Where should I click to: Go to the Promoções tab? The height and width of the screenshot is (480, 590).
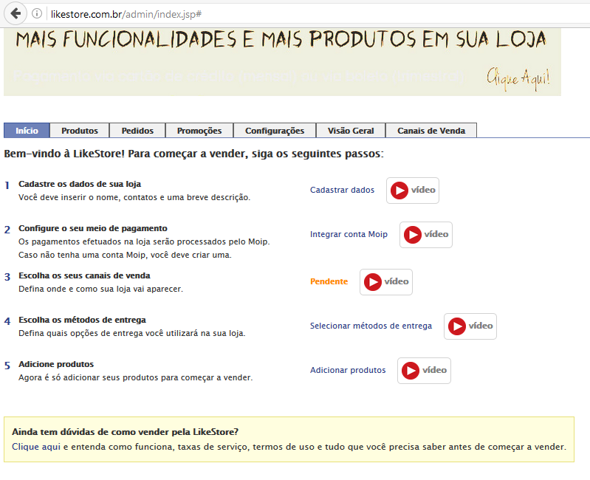pos(199,131)
